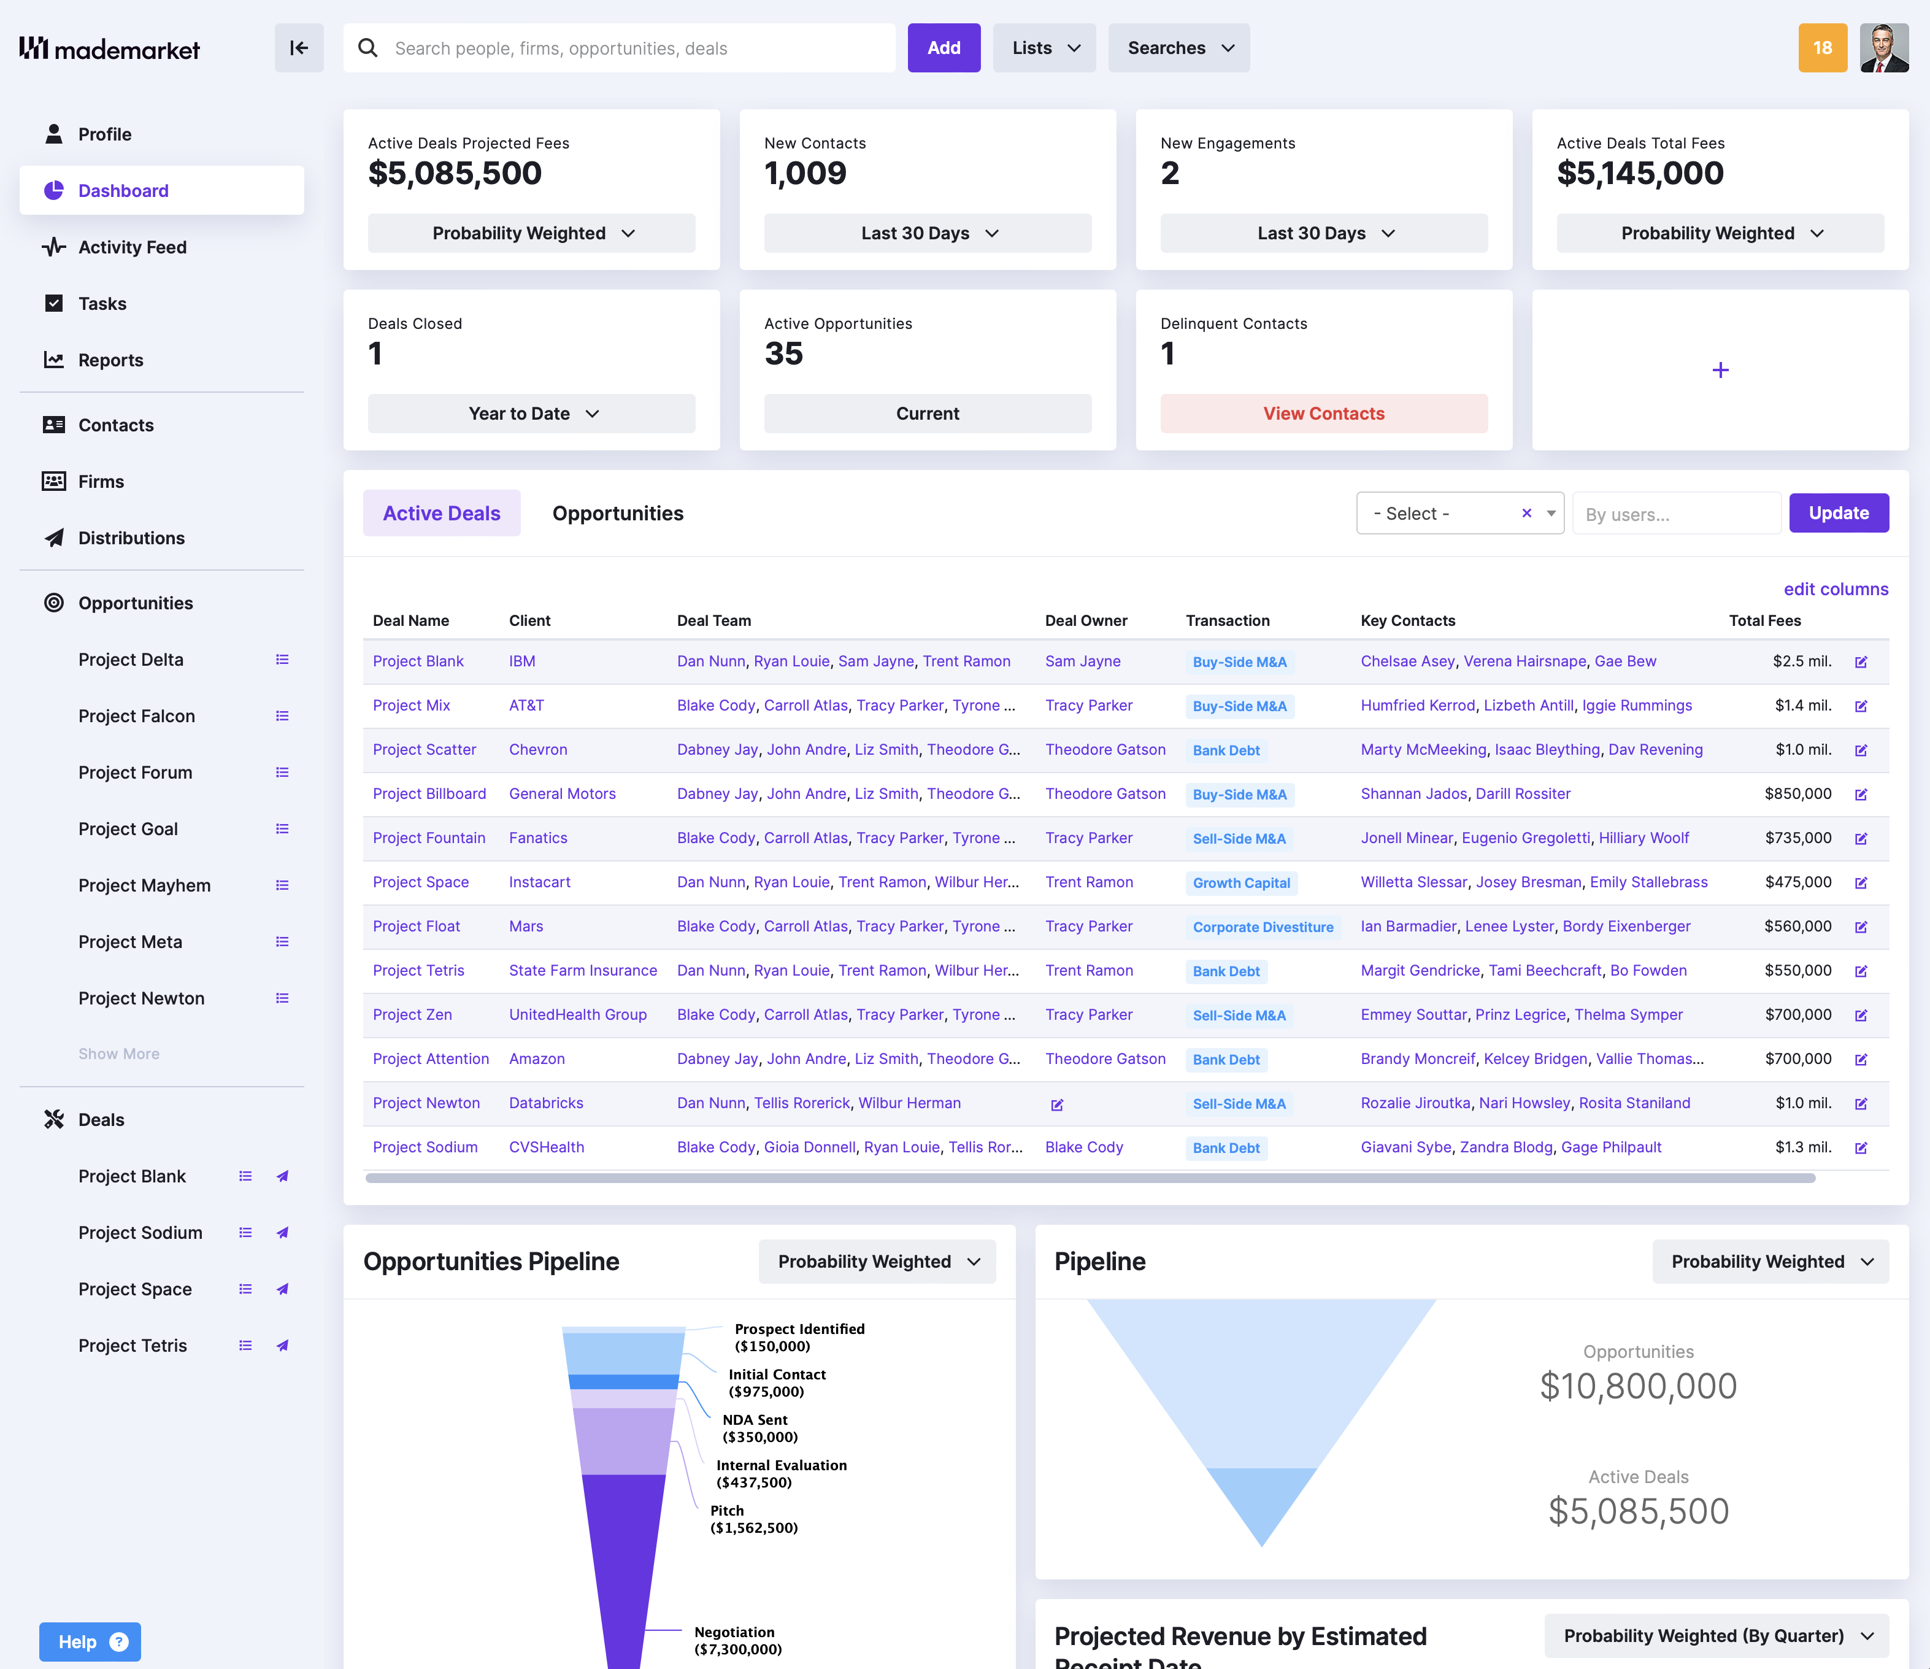Open the Lists dropdown
The height and width of the screenshot is (1669, 1930).
pos(1044,47)
